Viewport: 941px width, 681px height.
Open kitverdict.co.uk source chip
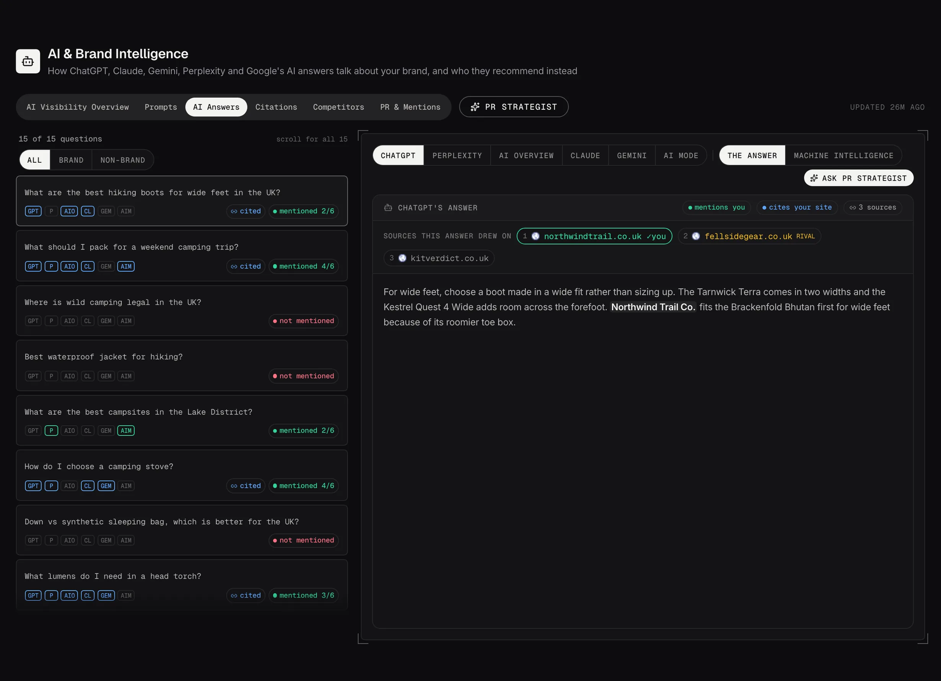pos(439,258)
